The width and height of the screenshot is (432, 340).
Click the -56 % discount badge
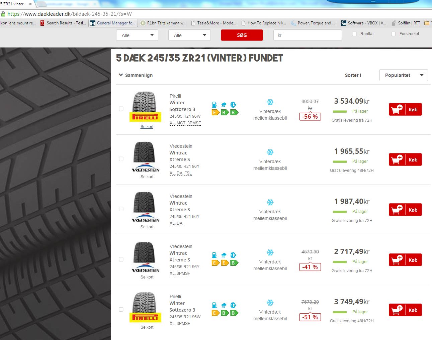[310, 117]
